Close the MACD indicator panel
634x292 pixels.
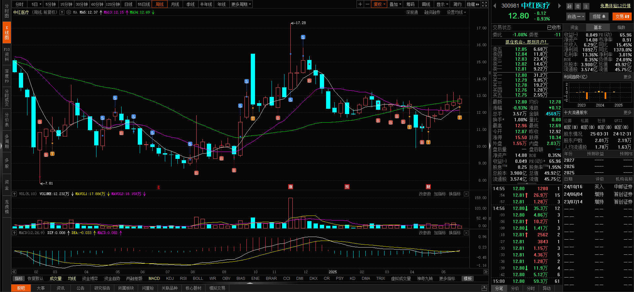tap(466, 233)
